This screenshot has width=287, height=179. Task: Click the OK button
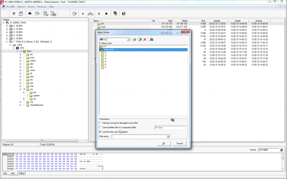pyautogui.click(x=164, y=143)
